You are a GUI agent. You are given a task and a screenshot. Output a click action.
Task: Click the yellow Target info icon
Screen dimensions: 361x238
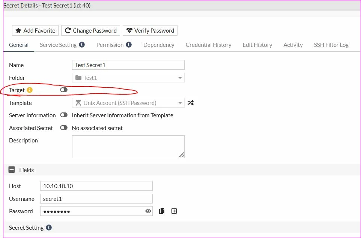(x=30, y=90)
